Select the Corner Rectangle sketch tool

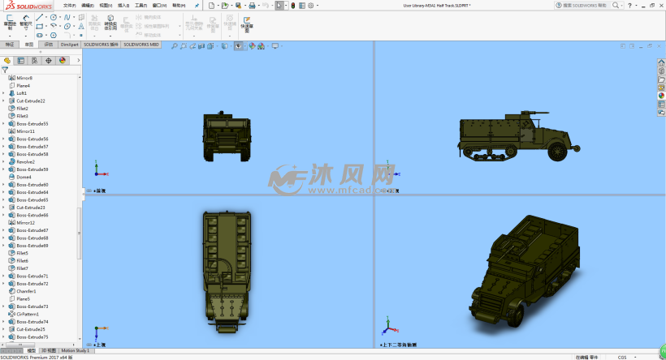click(40, 26)
